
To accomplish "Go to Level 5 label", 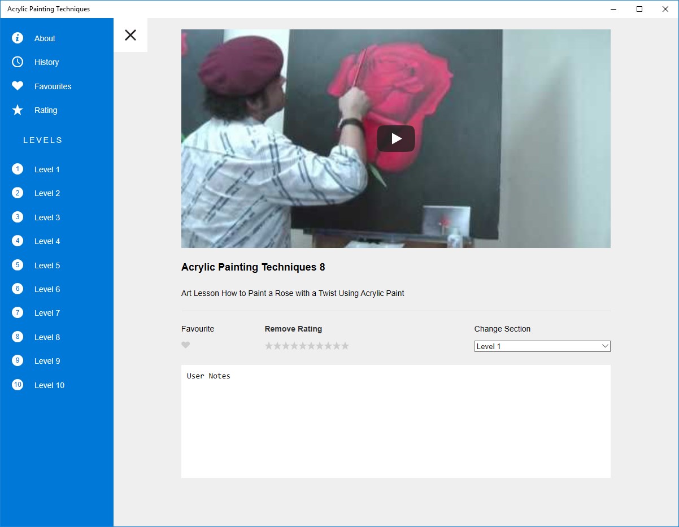I will [x=47, y=265].
